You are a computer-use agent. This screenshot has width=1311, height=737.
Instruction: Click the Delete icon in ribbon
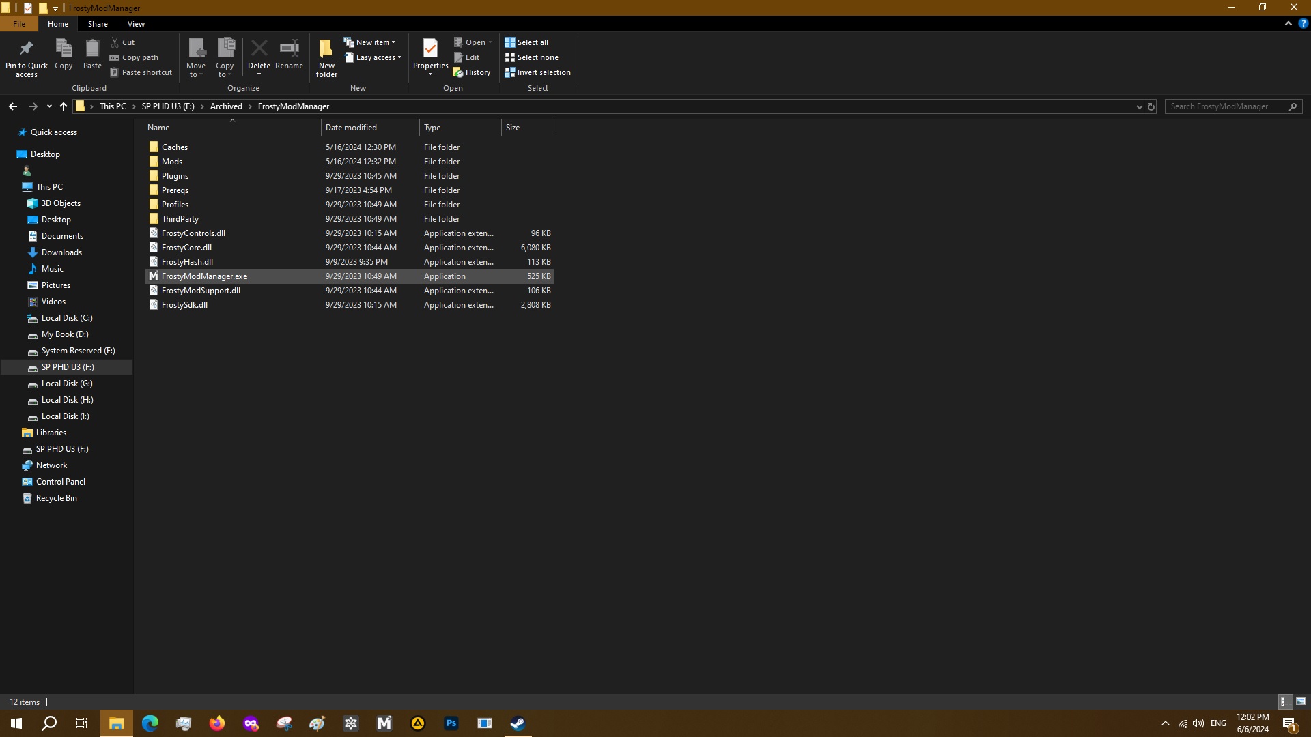click(x=259, y=49)
